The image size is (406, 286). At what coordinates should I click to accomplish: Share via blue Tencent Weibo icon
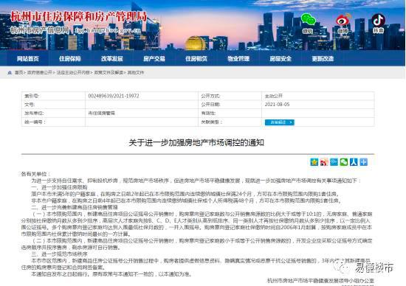point(334,162)
